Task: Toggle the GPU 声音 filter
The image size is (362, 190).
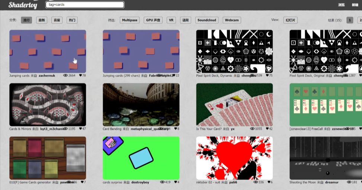Action: [x=153, y=20]
